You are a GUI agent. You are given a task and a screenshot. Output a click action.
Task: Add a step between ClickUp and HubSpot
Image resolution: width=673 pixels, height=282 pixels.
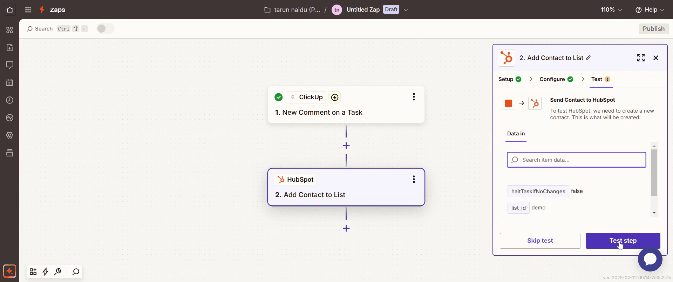tap(346, 146)
